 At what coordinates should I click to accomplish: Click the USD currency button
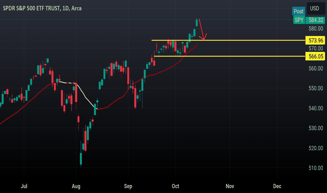316,8
